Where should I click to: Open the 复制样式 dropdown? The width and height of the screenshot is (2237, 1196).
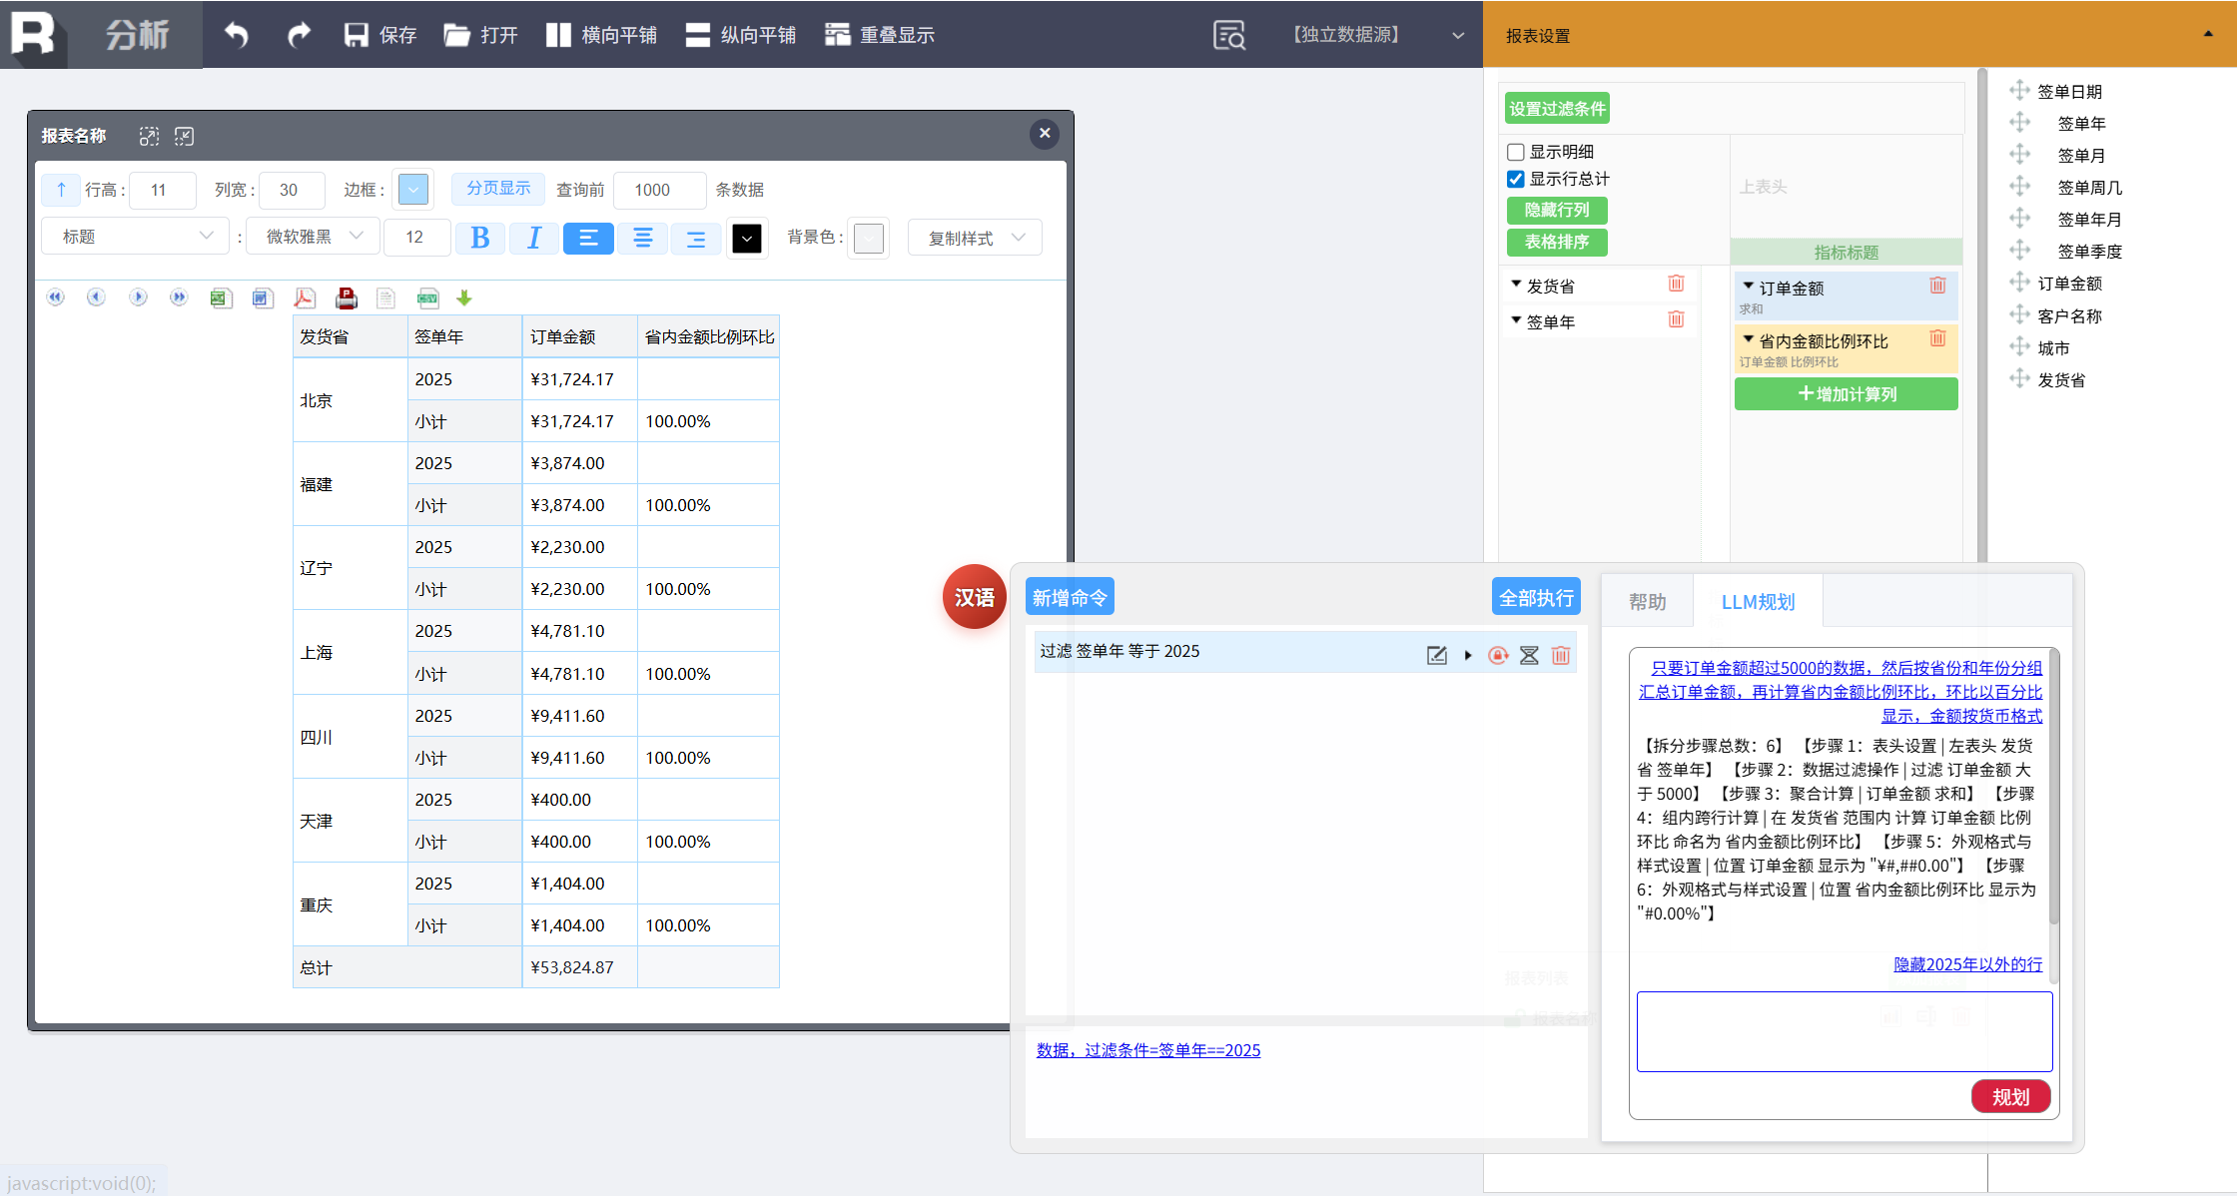point(975,238)
